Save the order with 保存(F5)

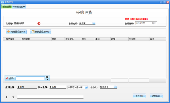139,96
